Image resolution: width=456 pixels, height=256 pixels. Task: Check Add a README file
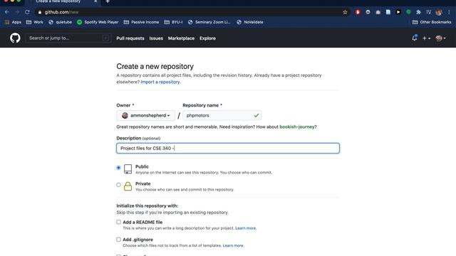(x=118, y=222)
